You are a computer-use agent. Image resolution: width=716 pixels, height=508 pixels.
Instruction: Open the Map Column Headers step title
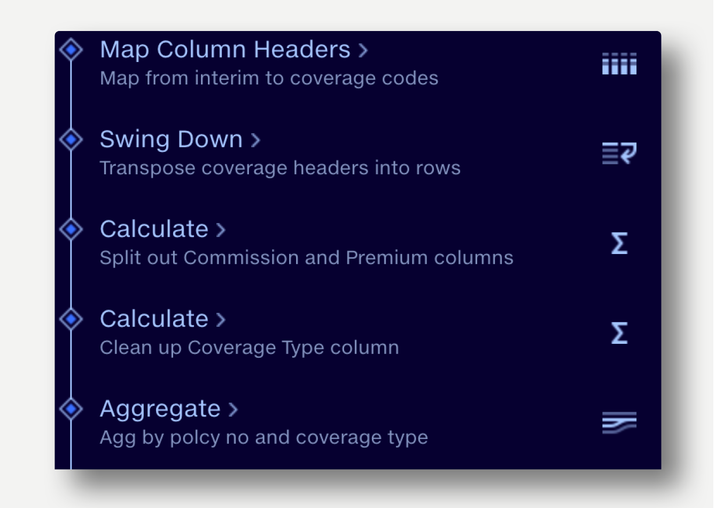(x=225, y=50)
